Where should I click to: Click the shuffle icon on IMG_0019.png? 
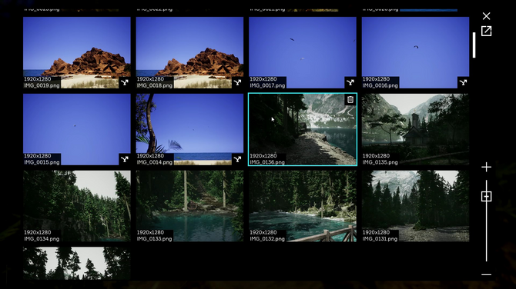(125, 82)
